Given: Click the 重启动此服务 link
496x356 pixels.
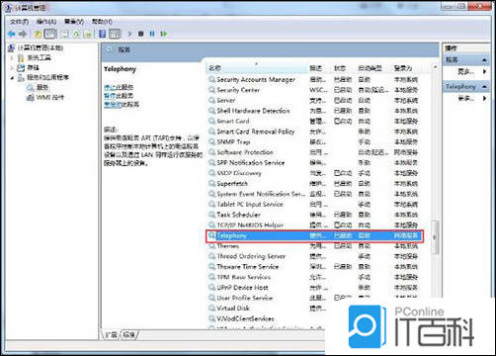Looking at the screenshot, I should (x=122, y=105).
